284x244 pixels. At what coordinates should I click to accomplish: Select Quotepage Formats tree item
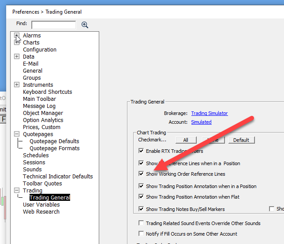click(54, 148)
